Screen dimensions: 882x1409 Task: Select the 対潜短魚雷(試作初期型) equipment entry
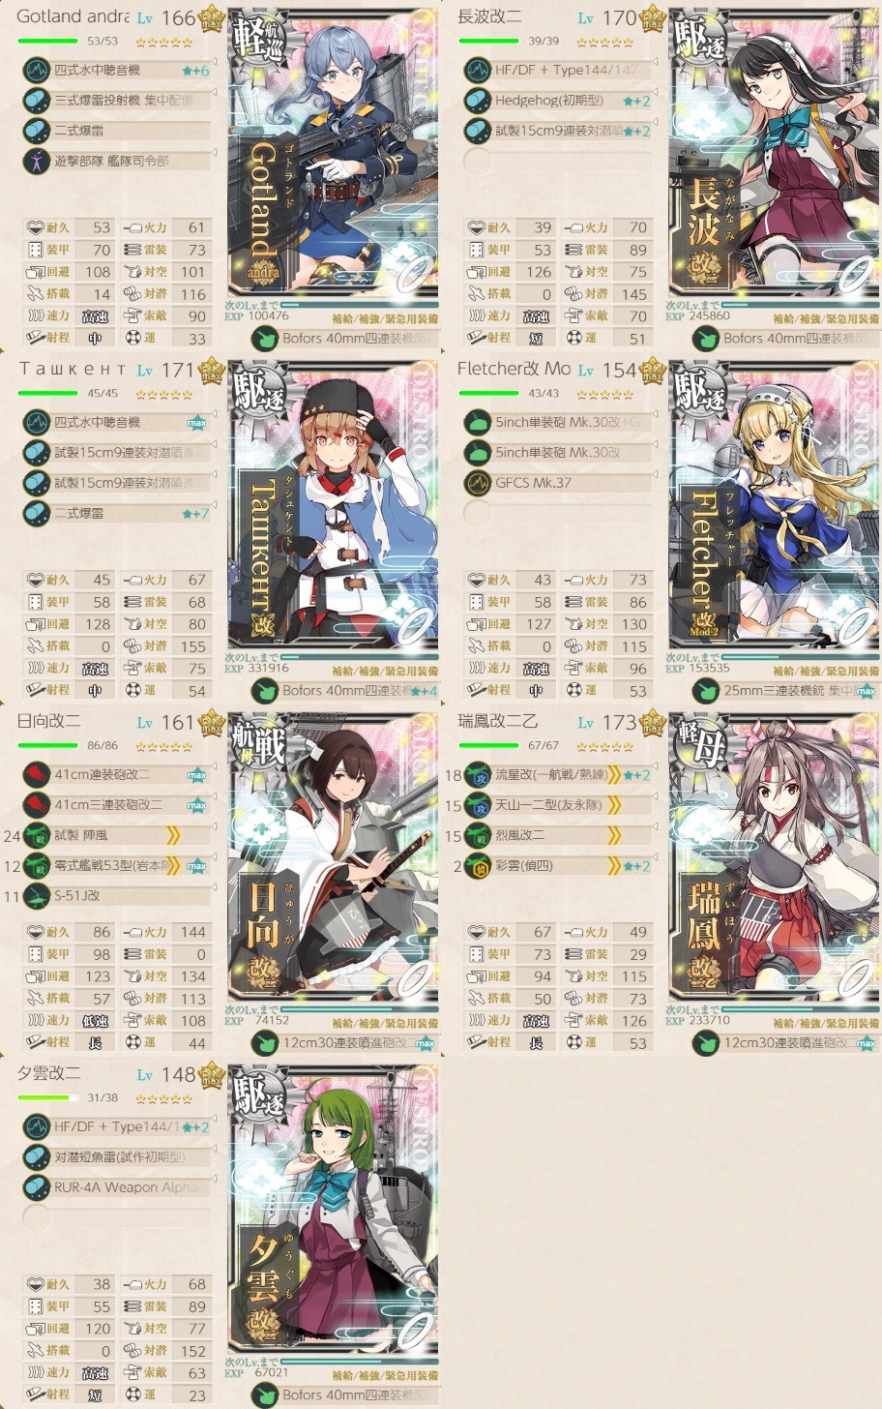point(117,1157)
